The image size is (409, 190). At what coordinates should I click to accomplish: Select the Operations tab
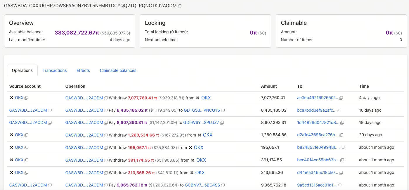pyautogui.click(x=22, y=70)
